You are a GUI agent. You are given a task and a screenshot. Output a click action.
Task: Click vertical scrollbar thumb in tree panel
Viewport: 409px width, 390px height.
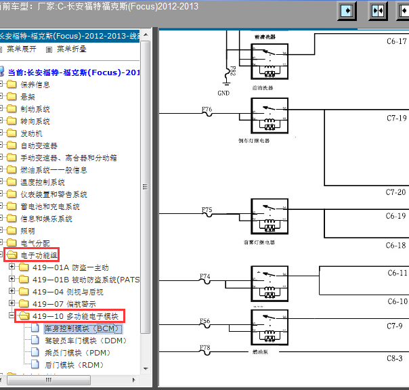[146, 187]
